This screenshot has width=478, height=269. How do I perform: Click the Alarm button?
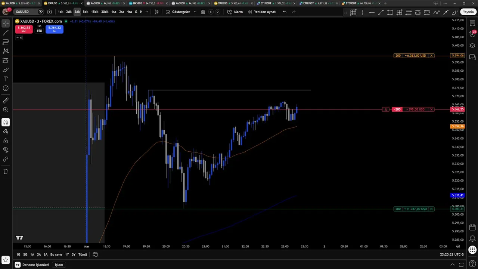[x=235, y=12]
